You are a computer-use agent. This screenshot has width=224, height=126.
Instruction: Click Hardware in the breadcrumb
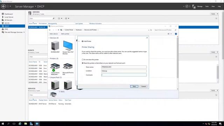(78, 30)
